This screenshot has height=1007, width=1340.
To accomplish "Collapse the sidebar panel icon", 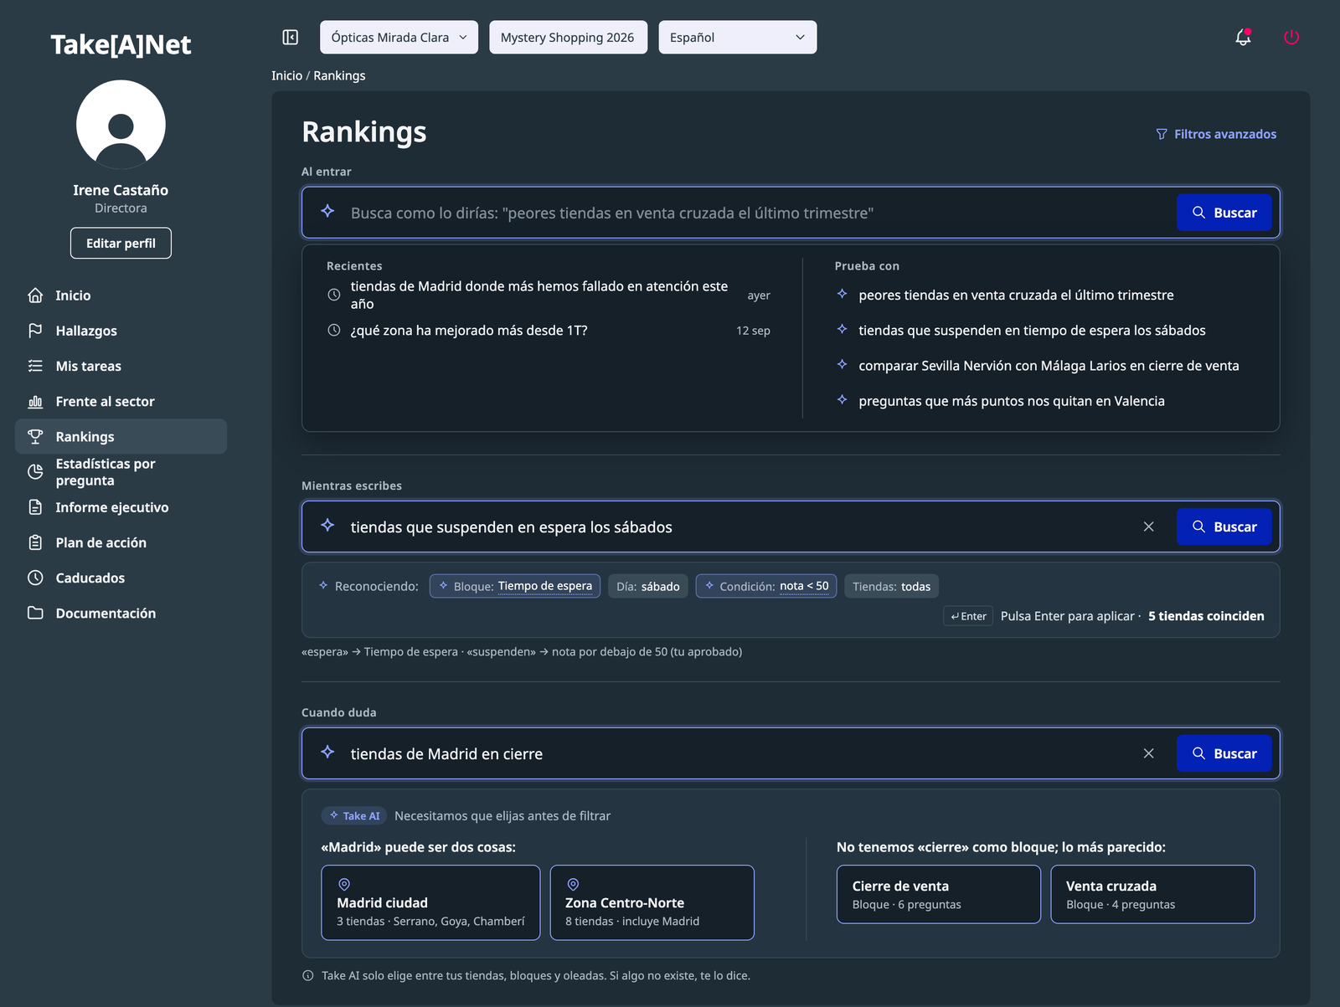I will (291, 37).
